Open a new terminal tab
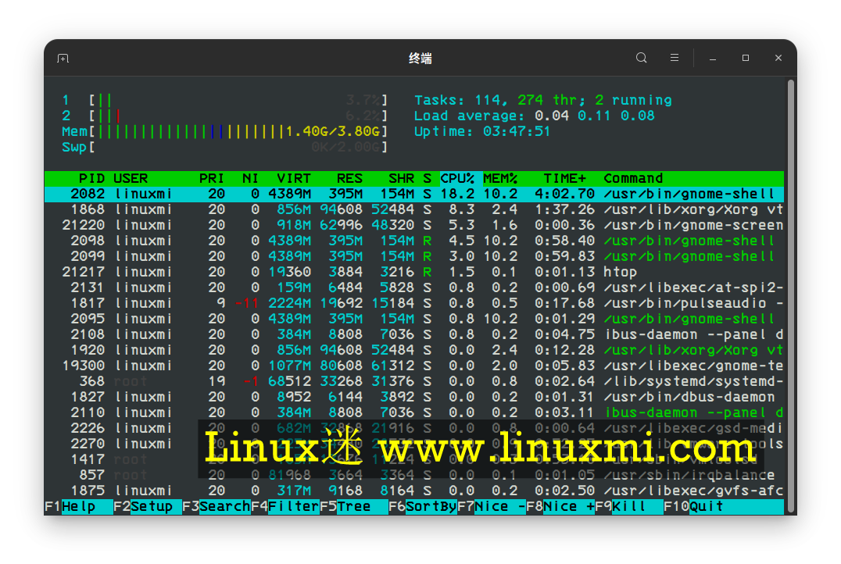This screenshot has height=564, width=841. click(x=63, y=58)
